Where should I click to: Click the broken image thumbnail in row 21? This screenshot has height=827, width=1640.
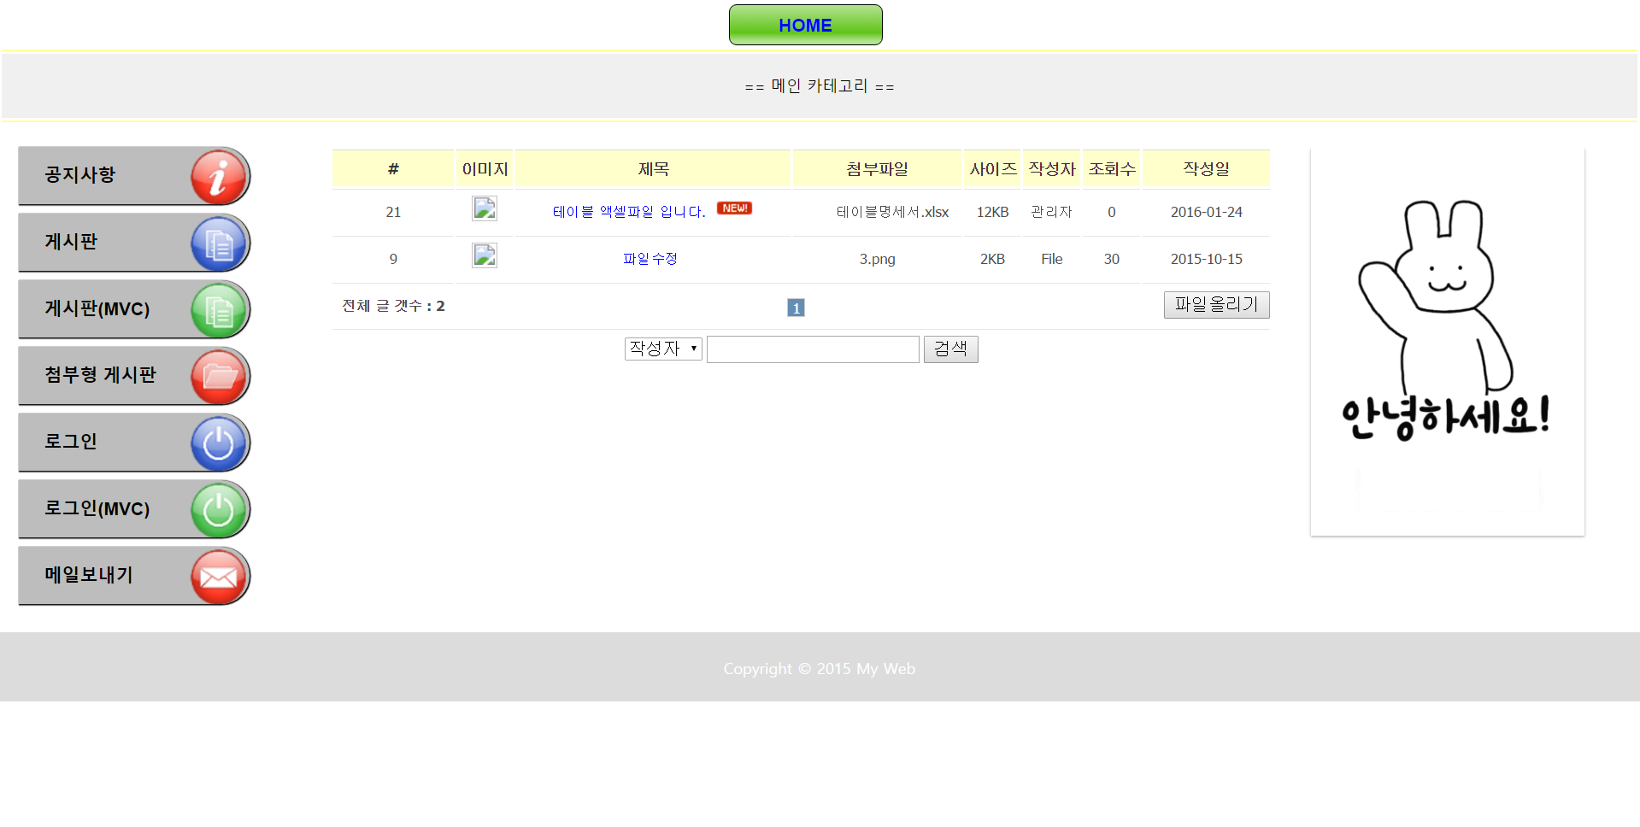coord(485,209)
